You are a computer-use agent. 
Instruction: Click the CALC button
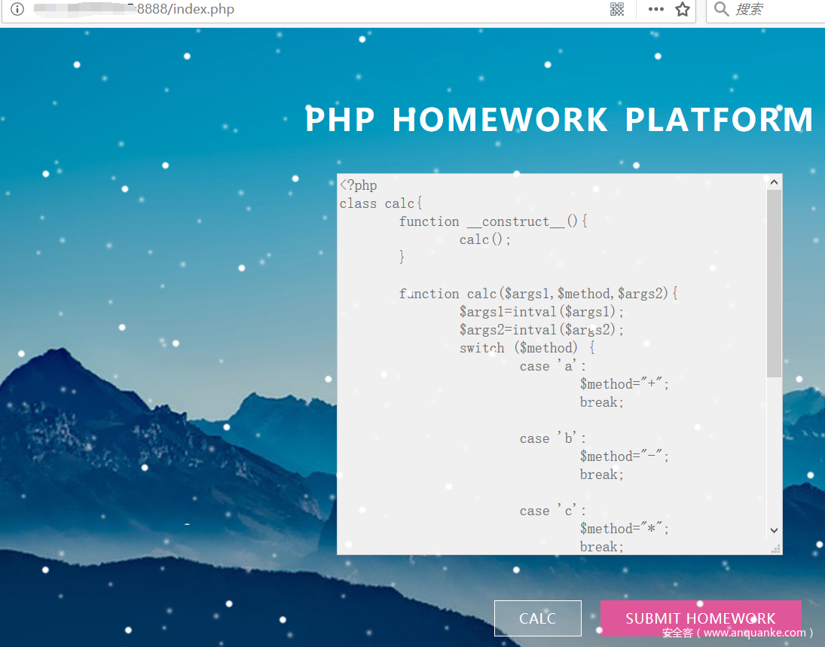pyautogui.click(x=538, y=618)
